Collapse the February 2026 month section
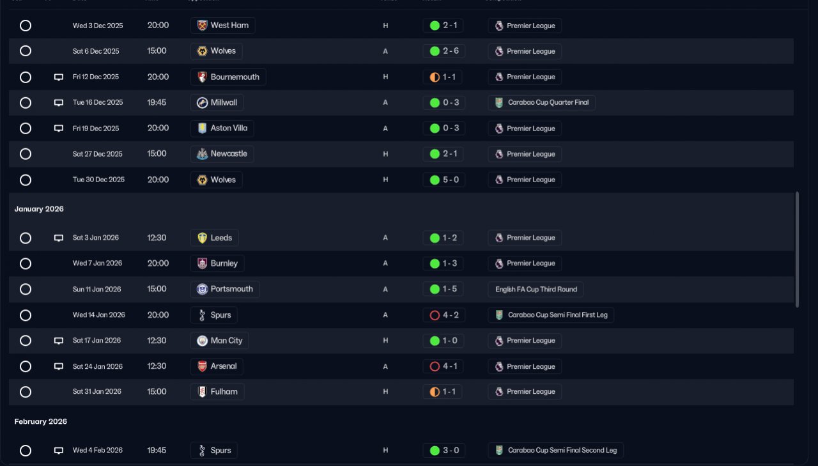 [40, 422]
